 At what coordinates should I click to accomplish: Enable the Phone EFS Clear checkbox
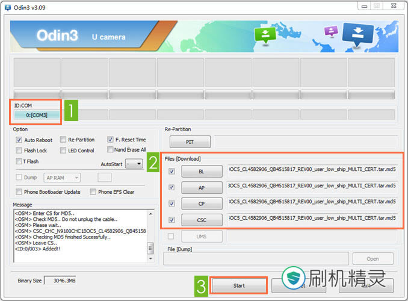point(93,192)
